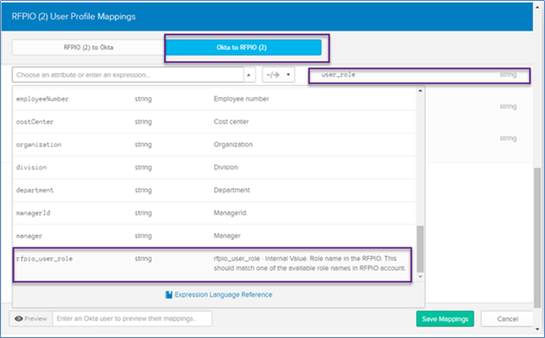Viewport: 545px width, 338px height.
Task: Click the attribute expression input field
Action: tap(128, 75)
